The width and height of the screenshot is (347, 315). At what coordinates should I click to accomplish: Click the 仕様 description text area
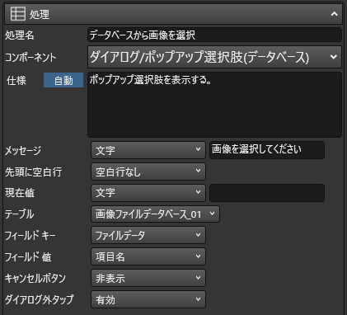(214, 105)
